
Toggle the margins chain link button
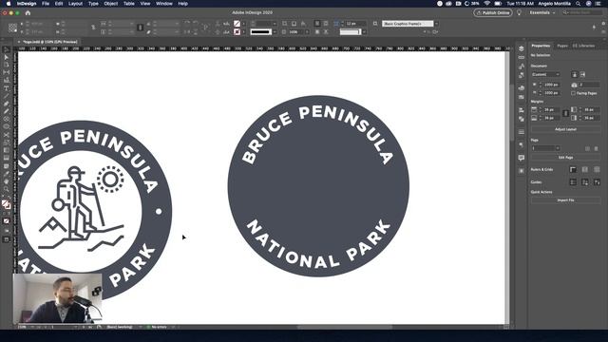click(565, 114)
